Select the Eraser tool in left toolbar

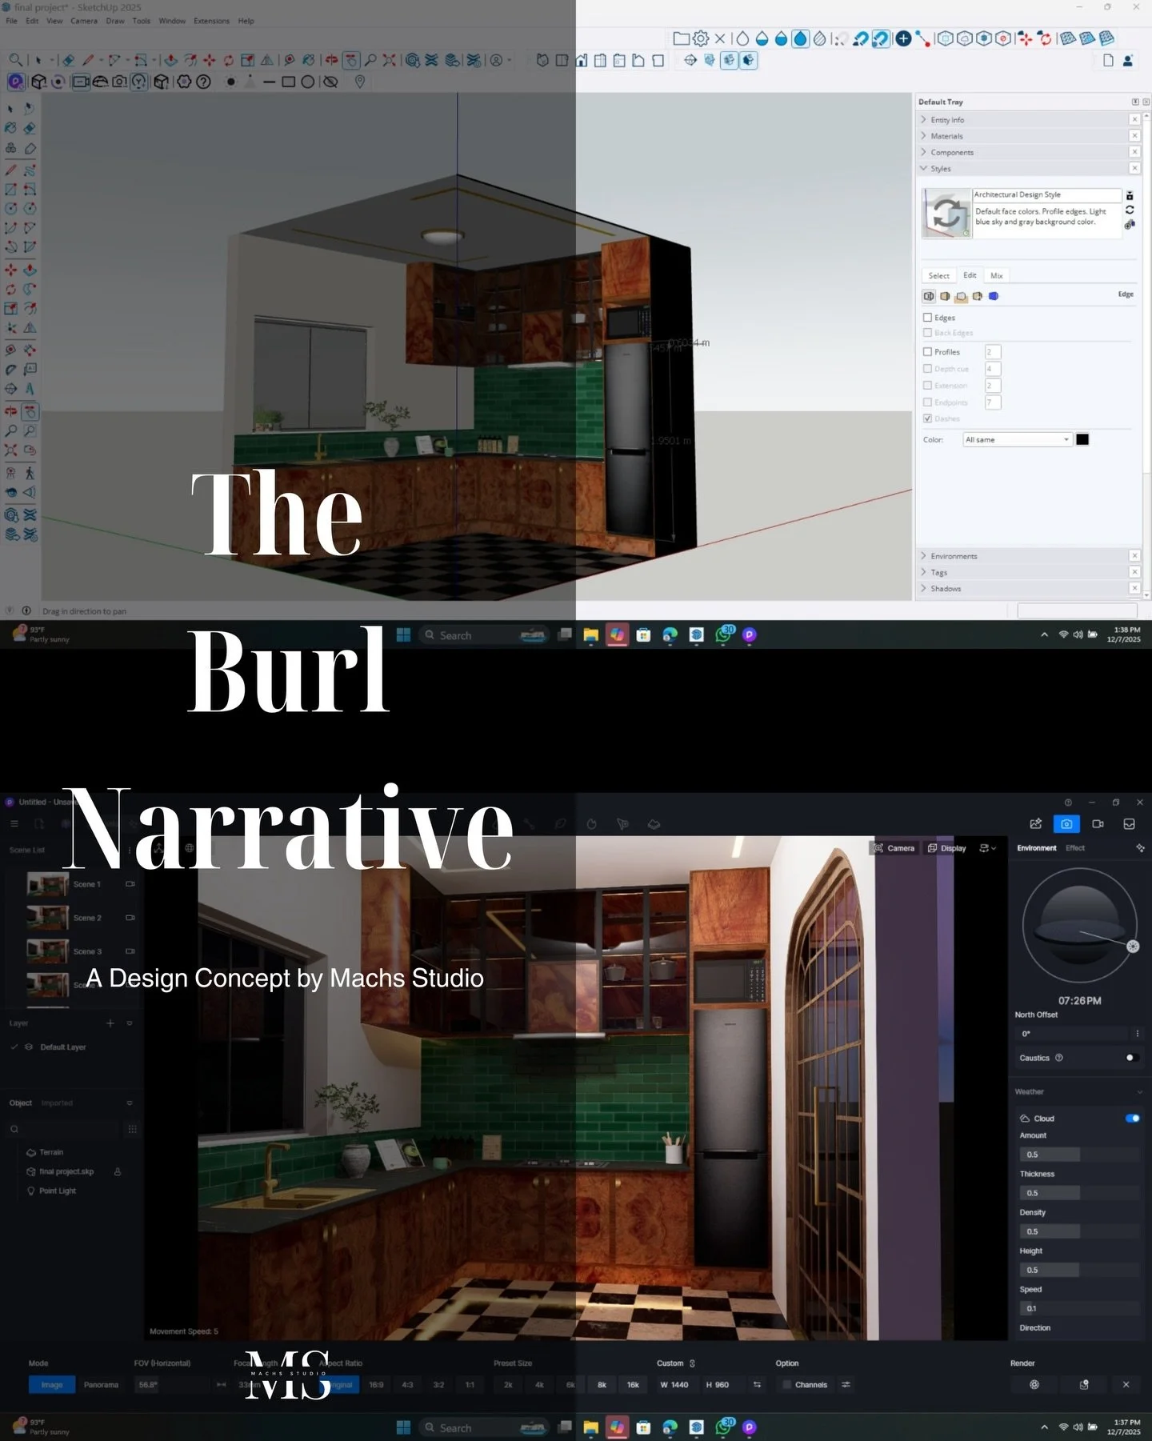(x=30, y=128)
